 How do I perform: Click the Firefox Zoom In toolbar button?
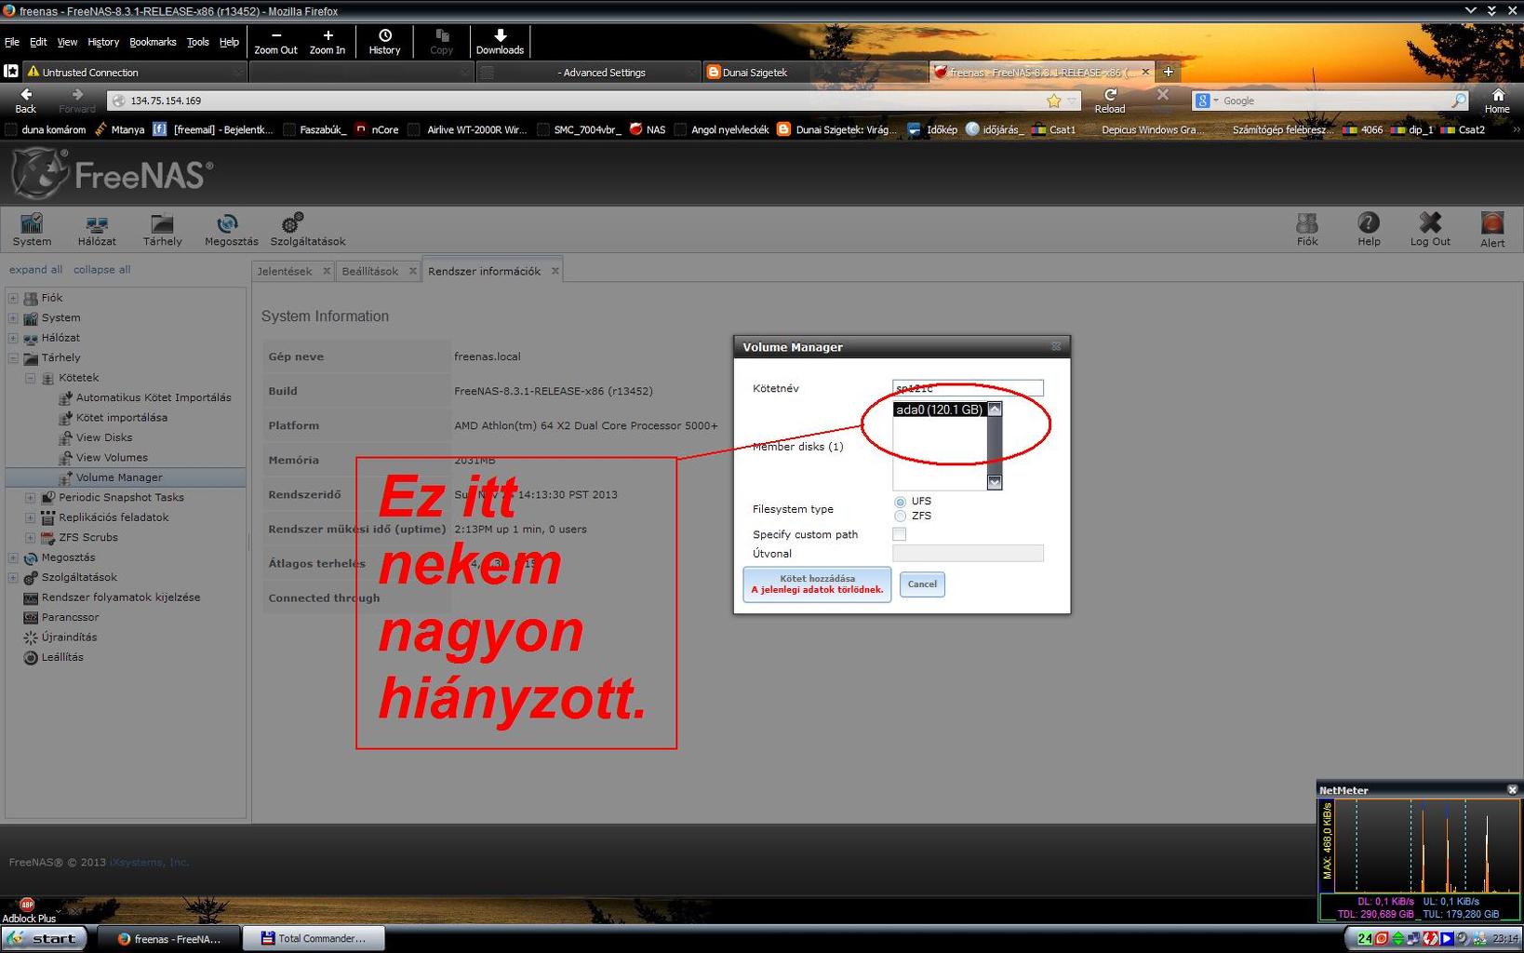[328, 42]
